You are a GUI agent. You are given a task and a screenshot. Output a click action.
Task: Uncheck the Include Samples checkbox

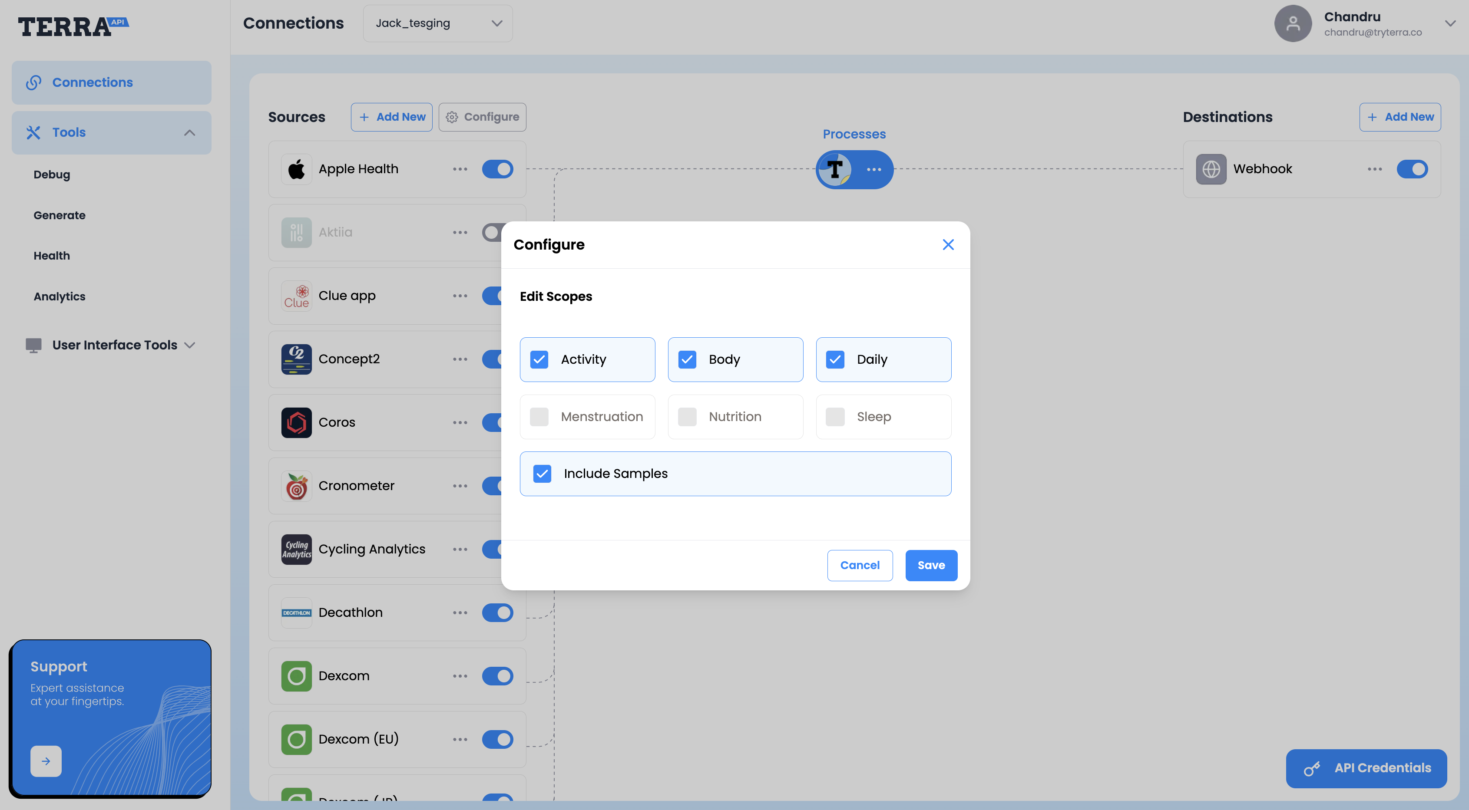point(542,474)
